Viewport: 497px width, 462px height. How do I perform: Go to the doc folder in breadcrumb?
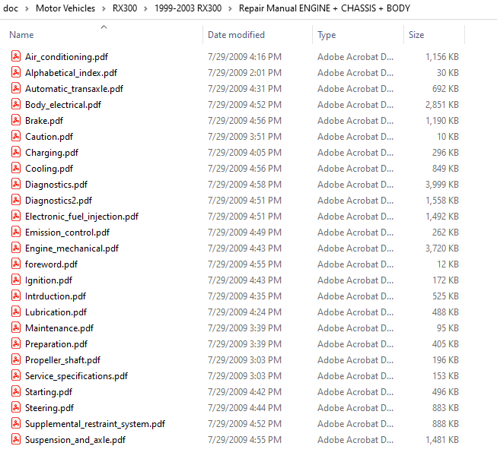pos(11,9)
